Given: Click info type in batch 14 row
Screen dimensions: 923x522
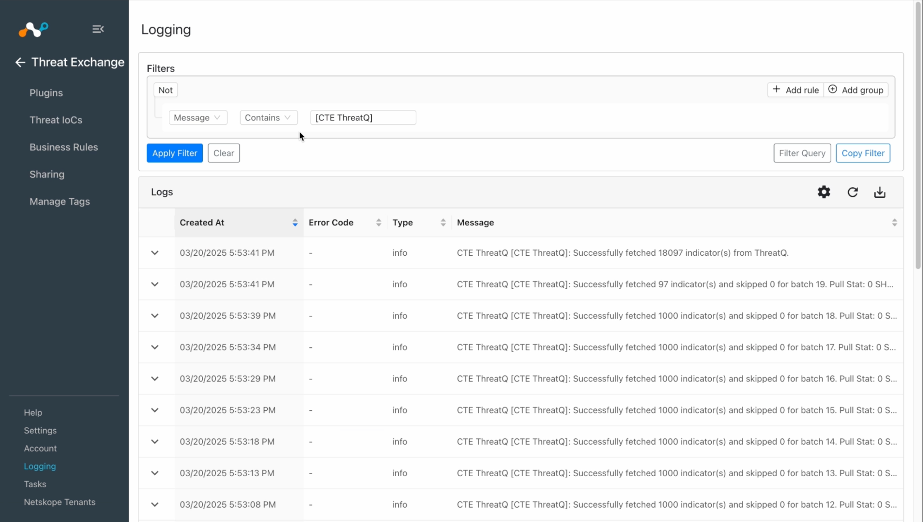Looking at the screenshot, I should [x=399, y=442].
